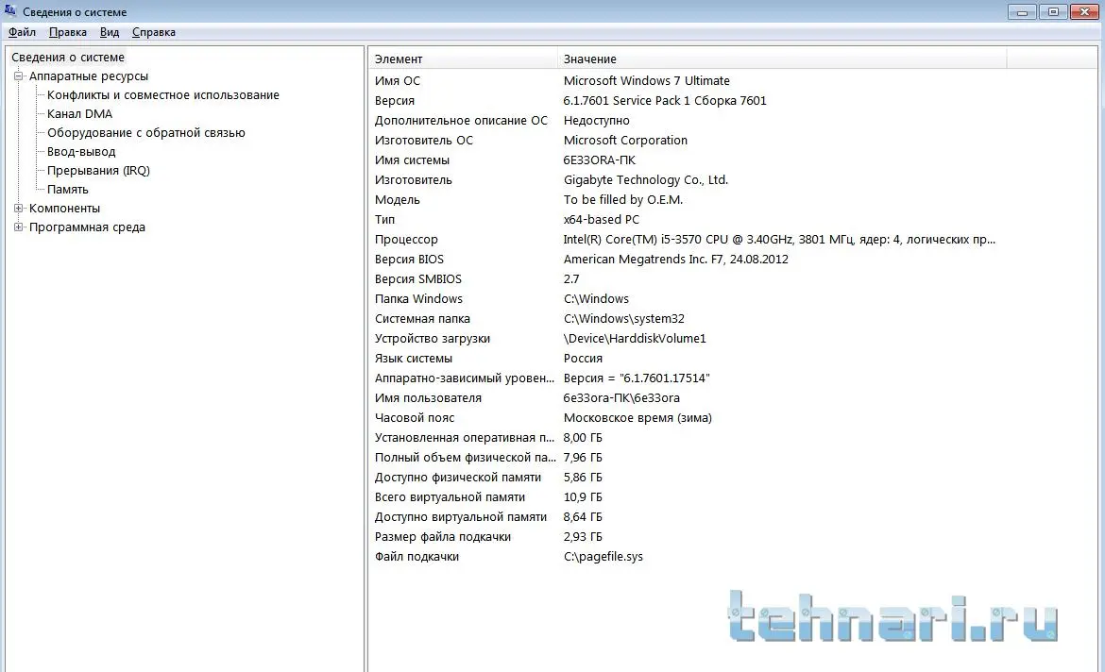Expand the Компоненты tree node
The width and height of the screenshot is (1105, 672).
click(x=19, y=208)
